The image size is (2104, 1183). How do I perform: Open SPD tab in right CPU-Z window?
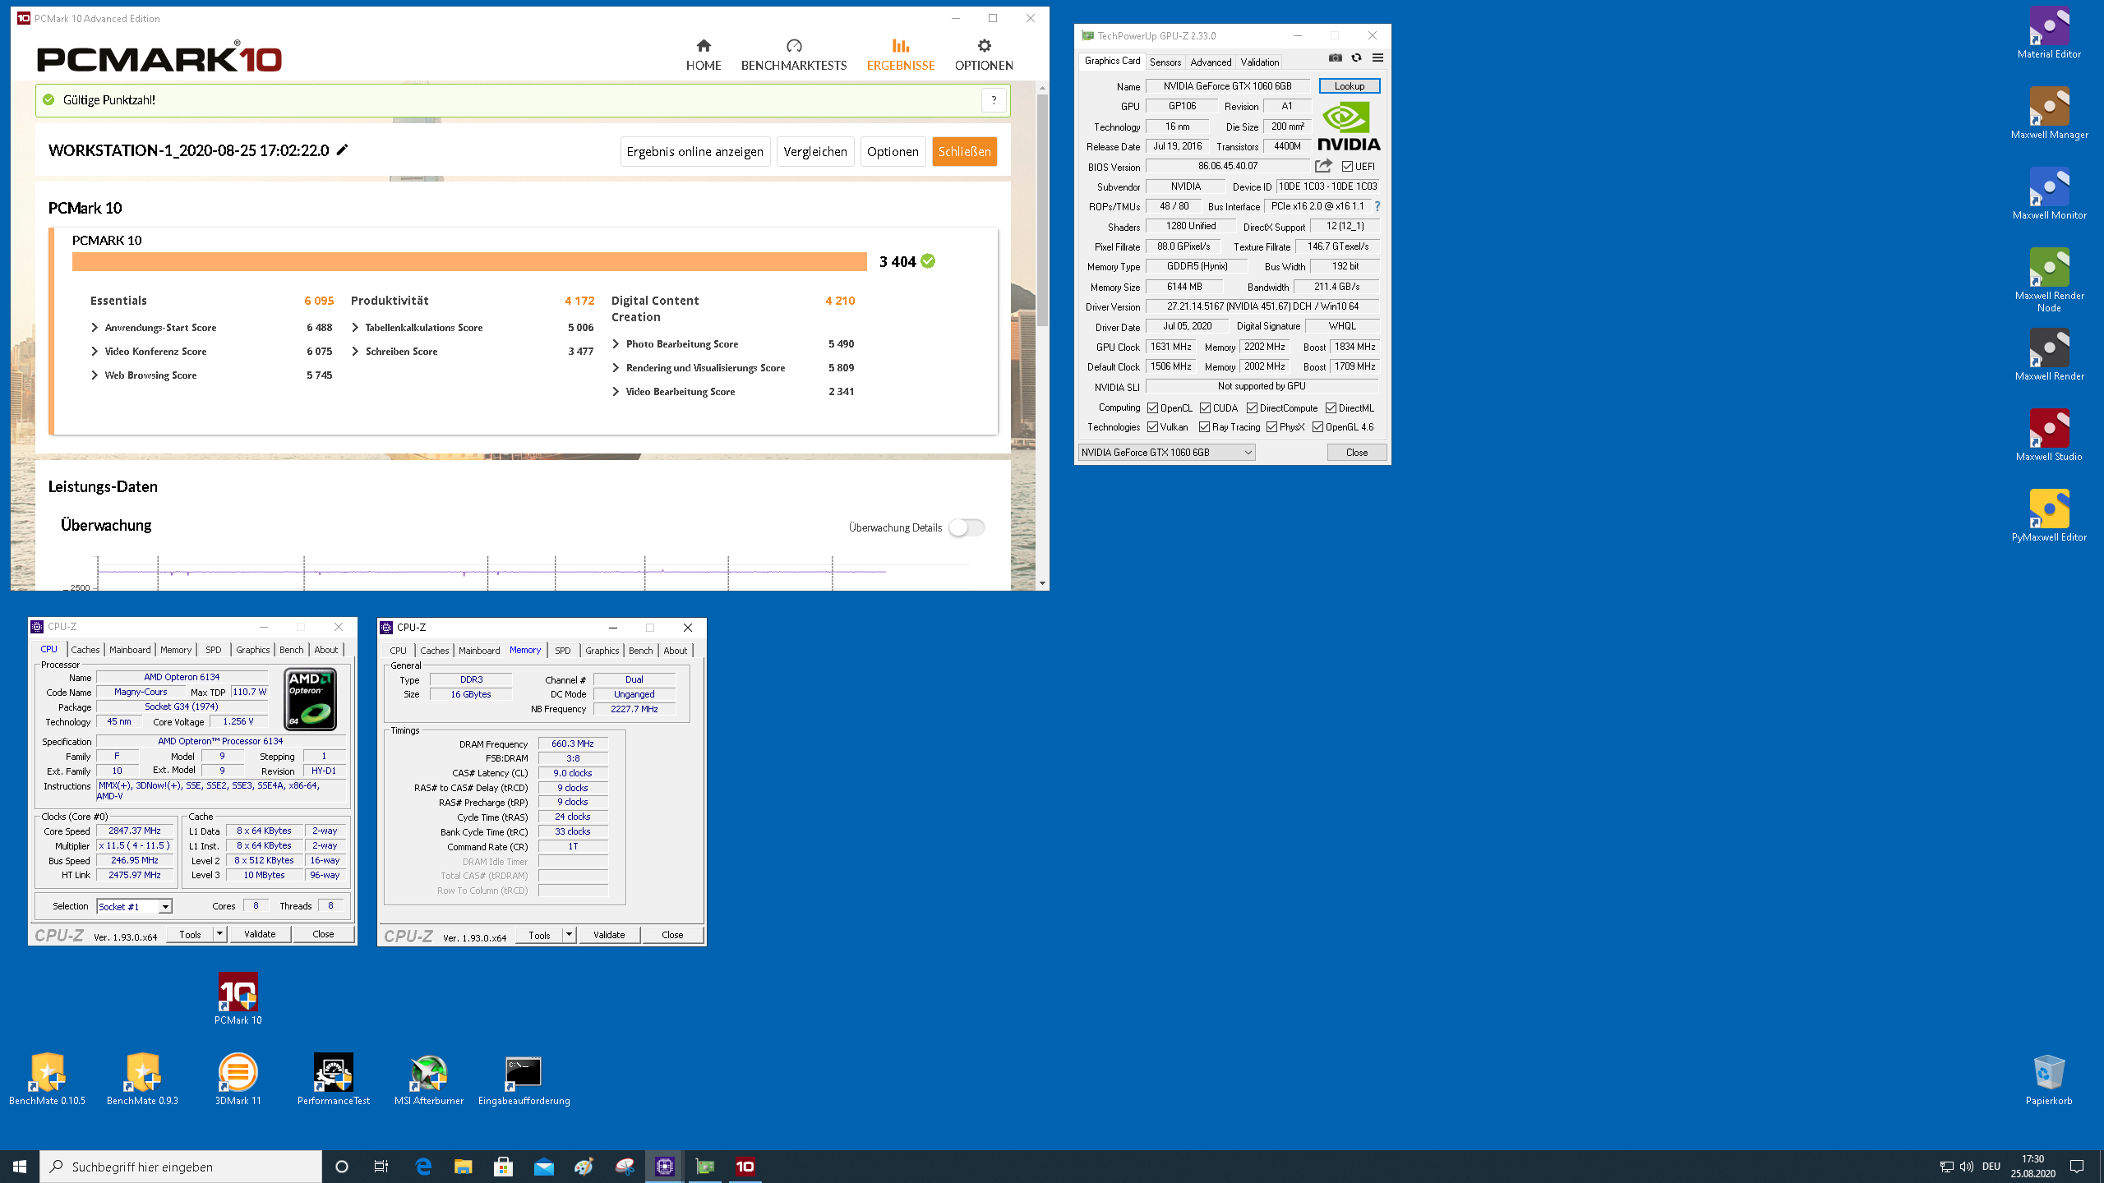click(x=562, y=651)
